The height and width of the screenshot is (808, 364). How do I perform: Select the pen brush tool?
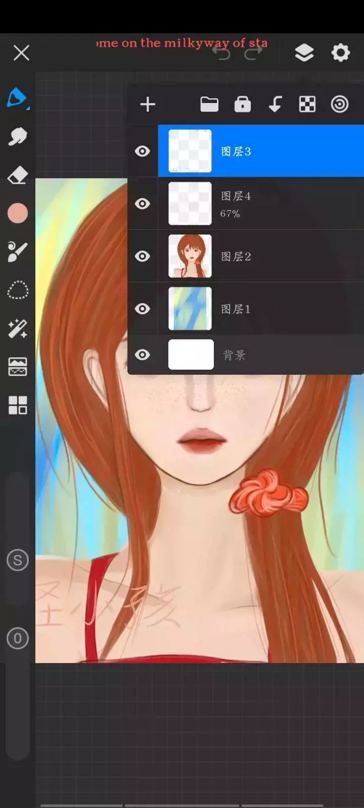[17, 97]
